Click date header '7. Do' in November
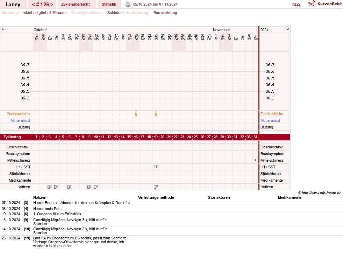Viewport: 343px width, 280px height. tap(256, 37)
